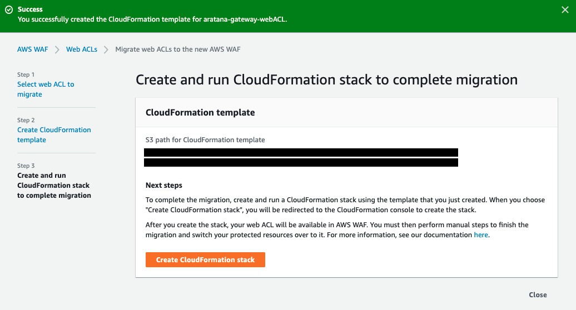Click the current Step 3 sidebar entry

click(53, 186)
